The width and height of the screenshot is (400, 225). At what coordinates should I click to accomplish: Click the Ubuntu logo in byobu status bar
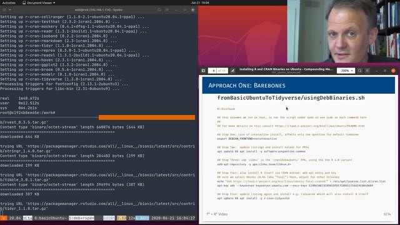pyautogui.click(x=4, y=218)
